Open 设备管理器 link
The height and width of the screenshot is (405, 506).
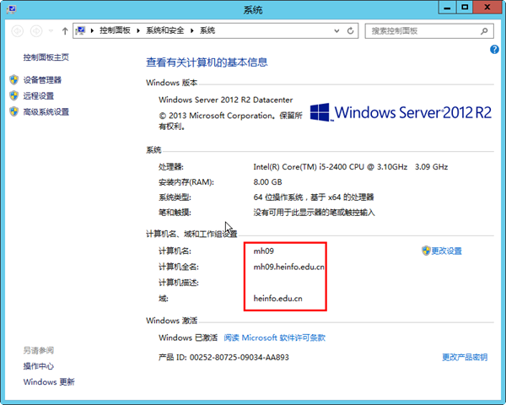[x=42, y=80]
